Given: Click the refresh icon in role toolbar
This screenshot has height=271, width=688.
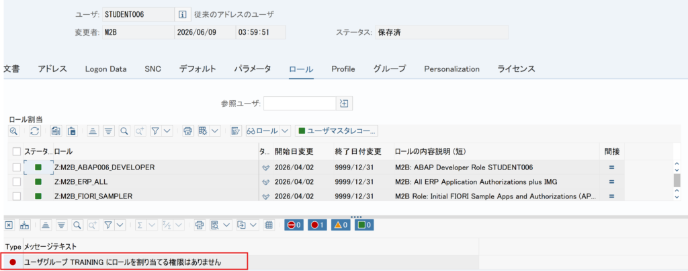Looking at the screenshot, I should [35, 131].
